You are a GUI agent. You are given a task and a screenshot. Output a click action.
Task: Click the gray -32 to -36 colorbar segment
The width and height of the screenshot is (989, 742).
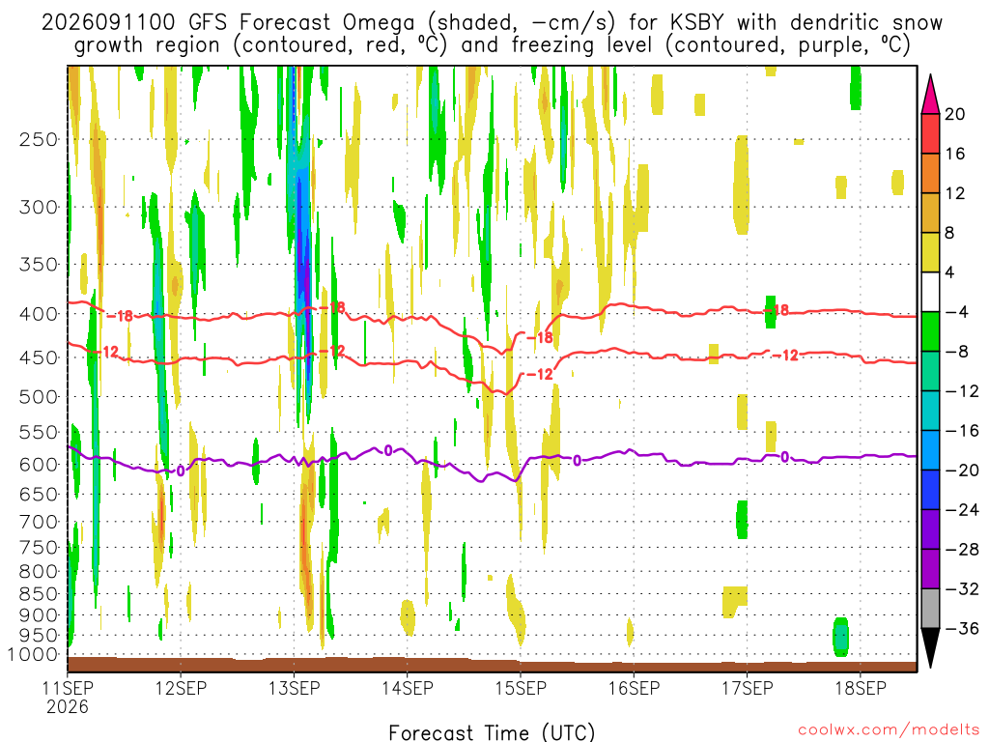point(930,609)
